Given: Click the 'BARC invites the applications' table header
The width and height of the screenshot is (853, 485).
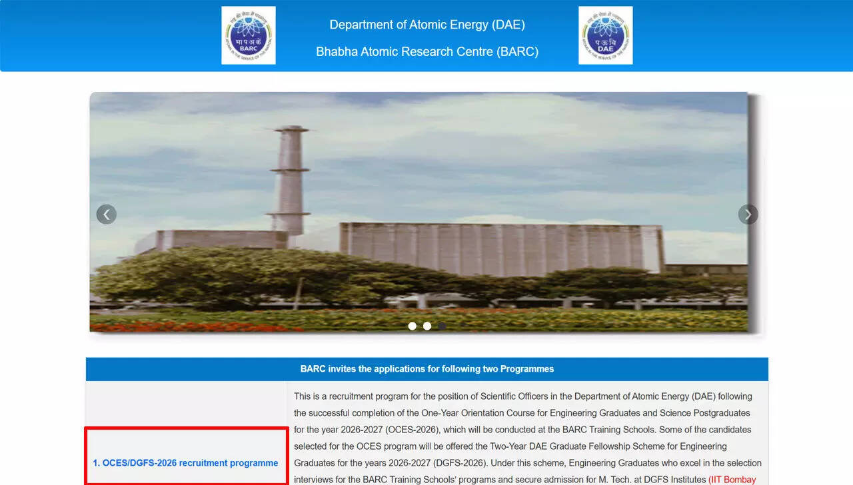Looking at the screenshot, I should [427, 368].
